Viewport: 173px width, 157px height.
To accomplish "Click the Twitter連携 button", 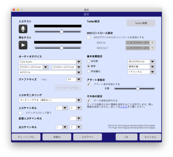I will click(x=141, y=23).
